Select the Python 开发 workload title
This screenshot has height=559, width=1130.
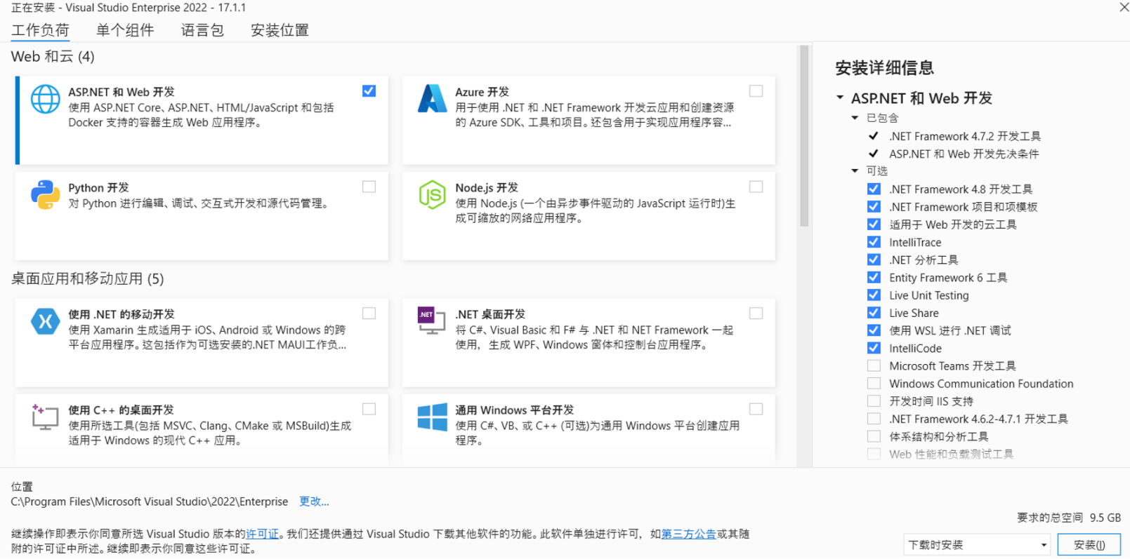click(98, 187)
